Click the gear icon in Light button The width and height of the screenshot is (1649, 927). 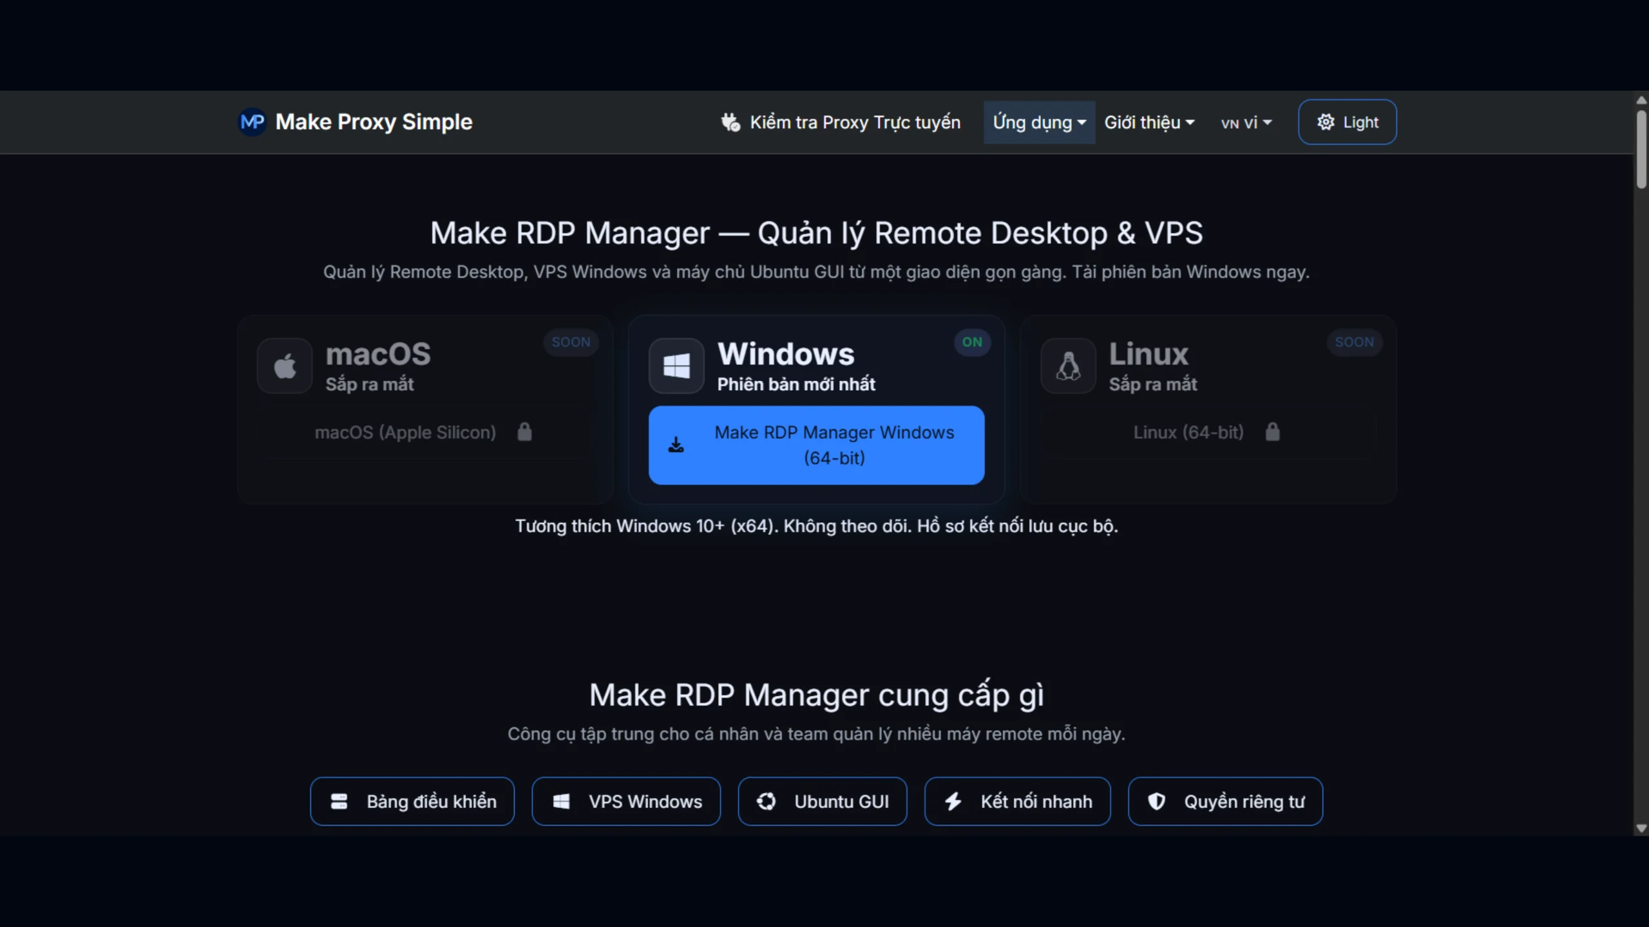[x=1326, y=122]
